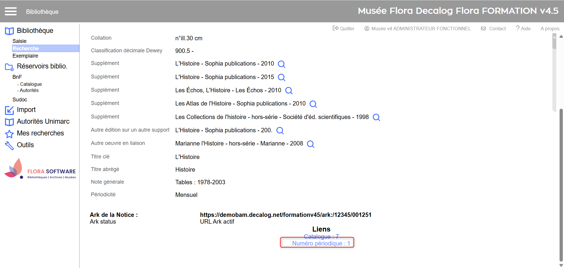Image resolution: width=564 pixels, height=268 pixels.
Task: Open magnifier beside Marianne l'Histoire hors-série
Action: click(x=310, y=144)
